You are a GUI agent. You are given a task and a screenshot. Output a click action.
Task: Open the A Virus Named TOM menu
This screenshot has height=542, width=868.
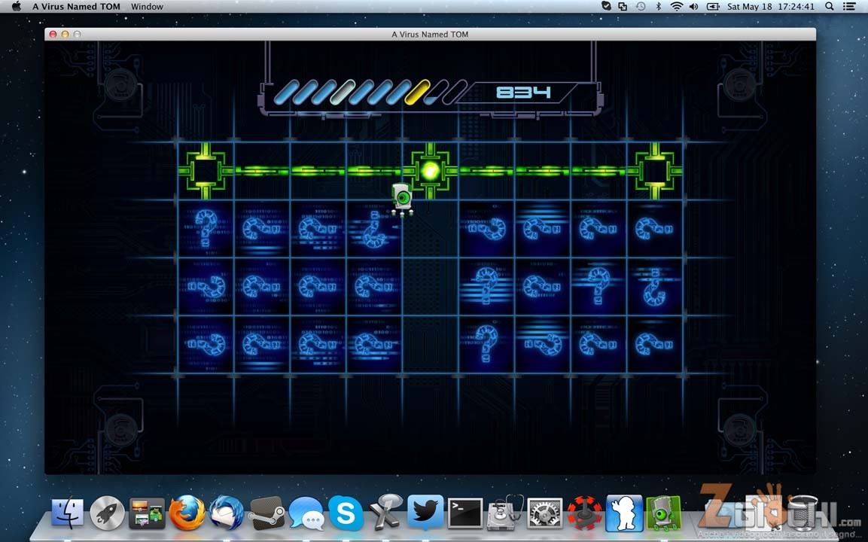(76, 7)
